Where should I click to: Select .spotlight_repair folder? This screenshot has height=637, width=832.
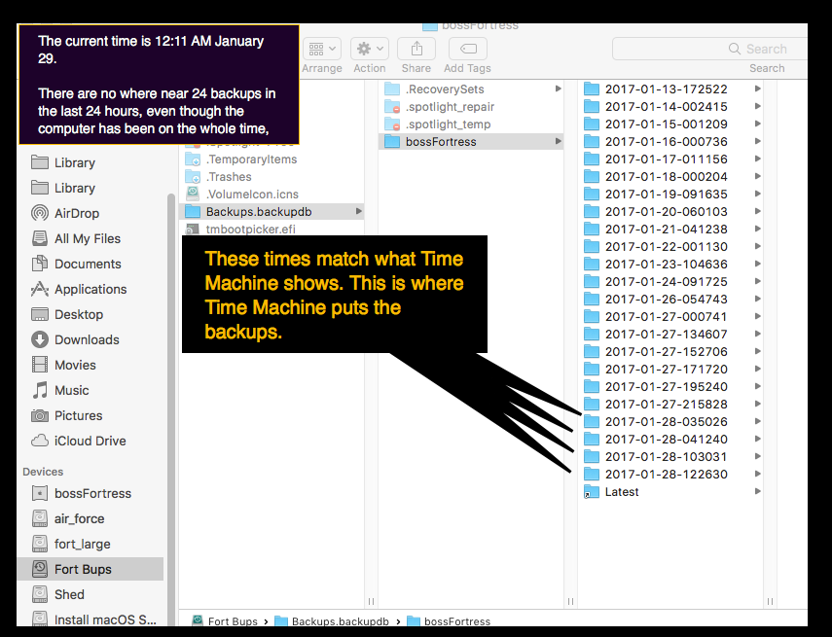click(471, 107)
